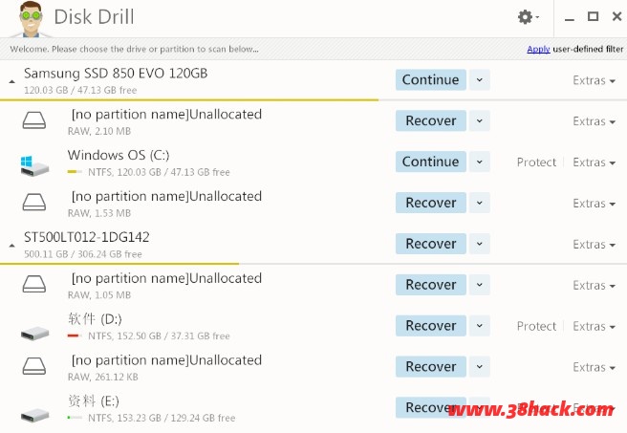Image resolution: width=627 pixels, height=433 pixels.
Task: Open recover options for 261.12 KB unallocated
Action: click(480, 367)
